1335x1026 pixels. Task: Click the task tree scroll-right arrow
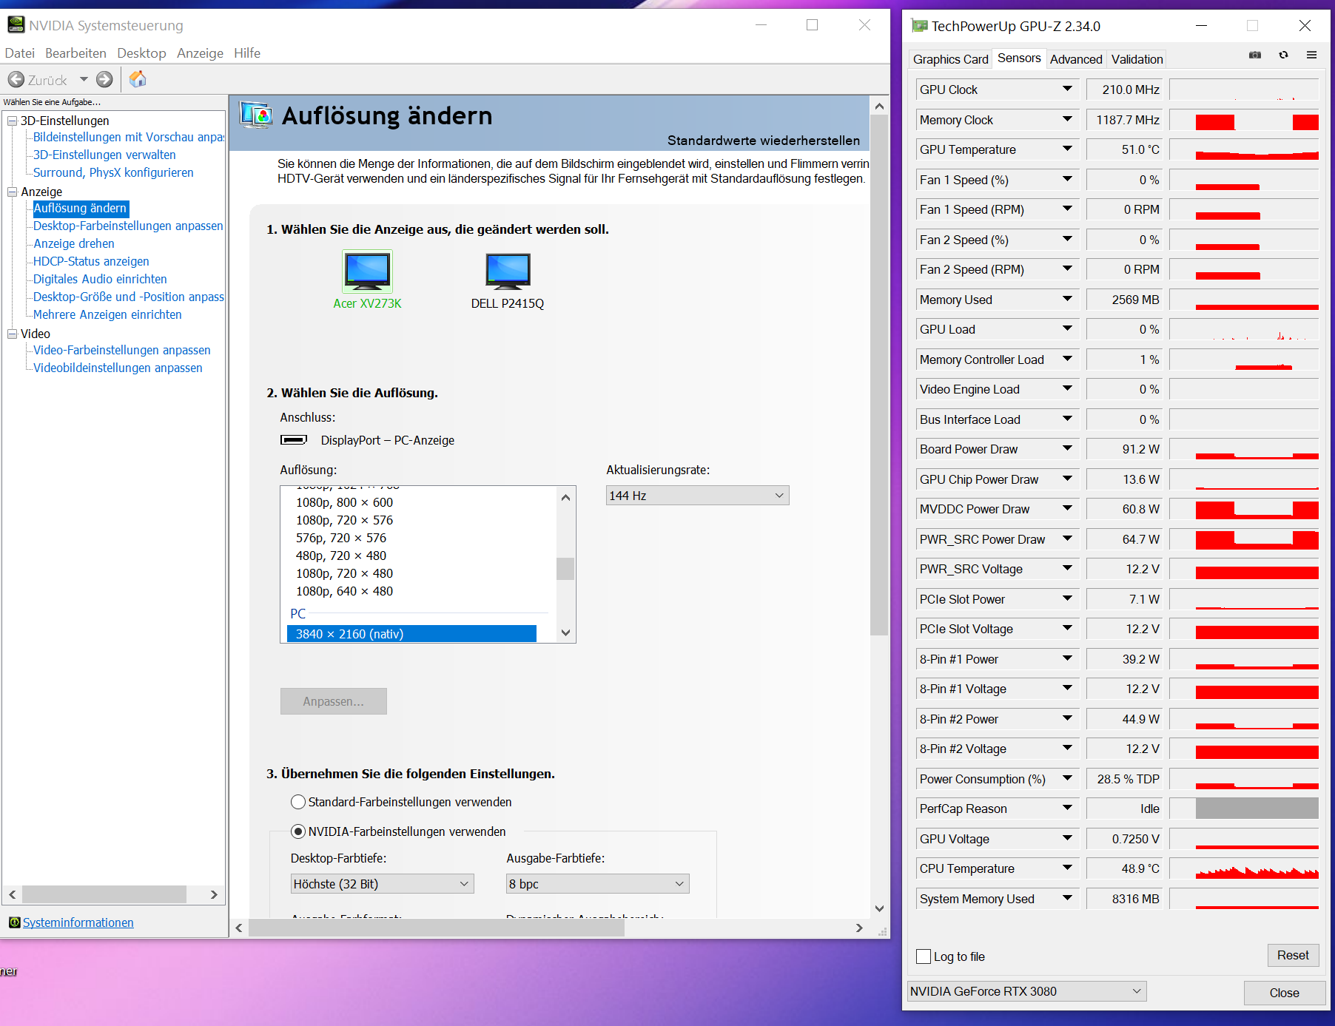[x=214, y=894]
